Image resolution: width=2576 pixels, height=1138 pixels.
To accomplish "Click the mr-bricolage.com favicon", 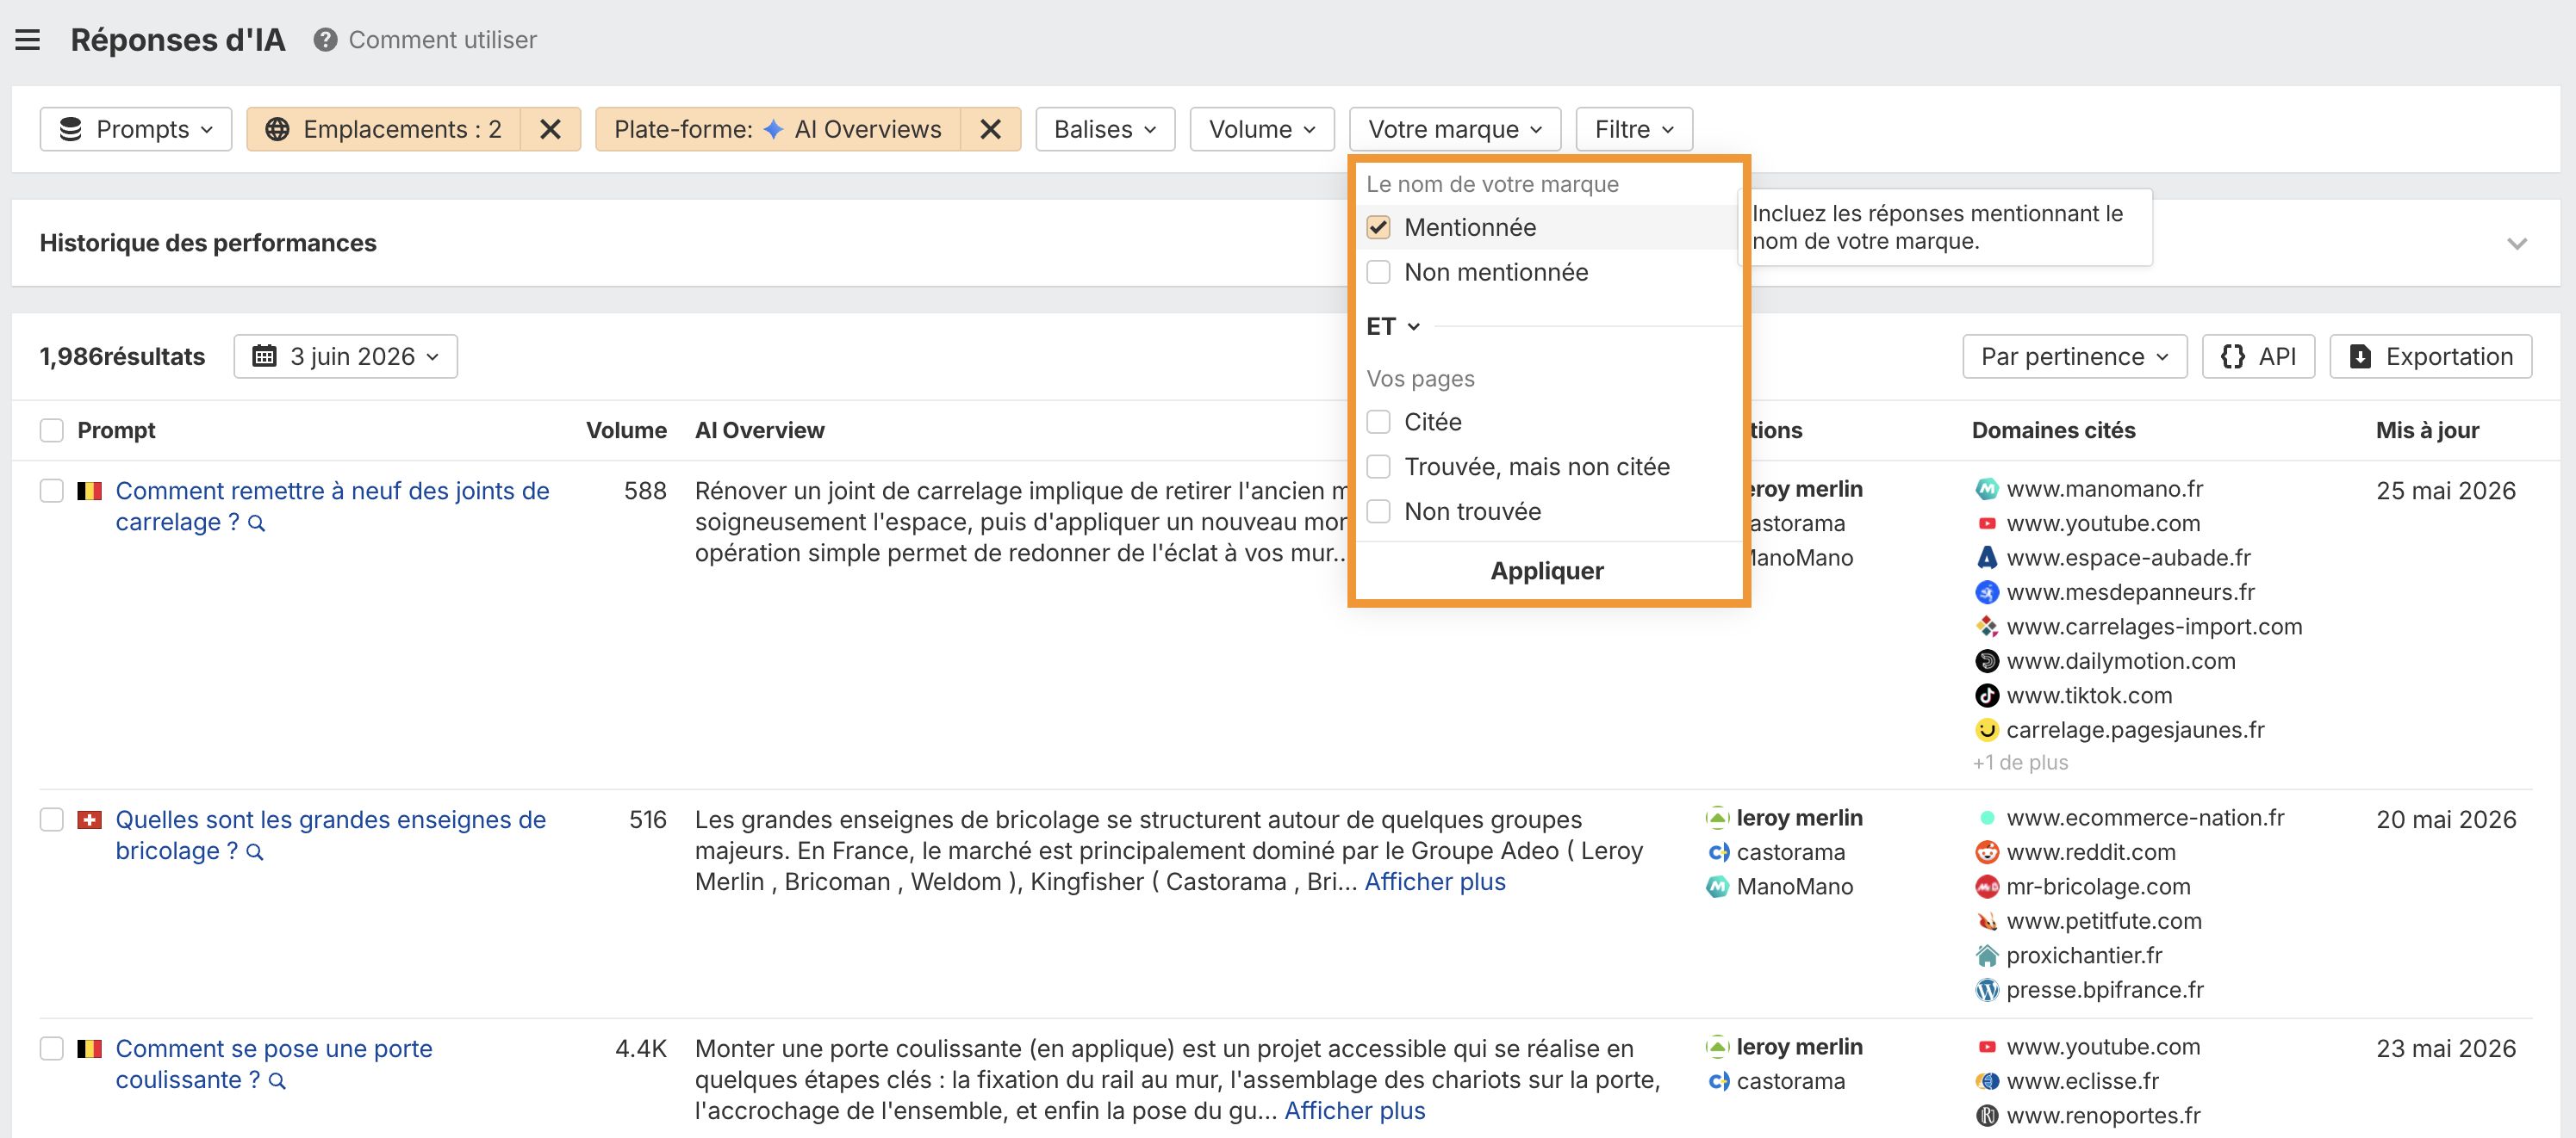I will 1987,887.
